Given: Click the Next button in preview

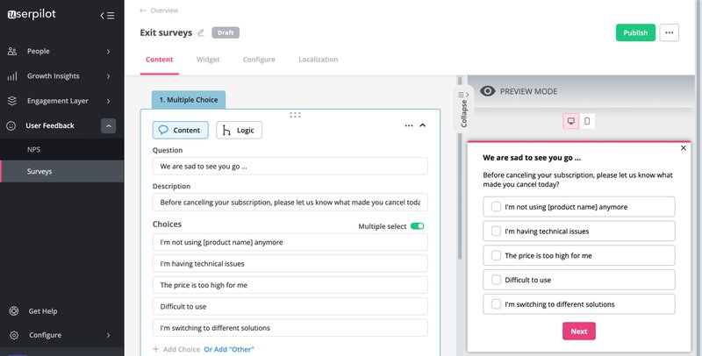Looking at the screenshot, I should (579, 331).
